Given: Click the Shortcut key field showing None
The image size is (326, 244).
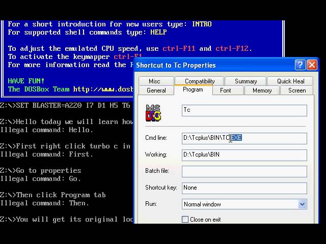Looking at the screenshot, I should [244, 188].
